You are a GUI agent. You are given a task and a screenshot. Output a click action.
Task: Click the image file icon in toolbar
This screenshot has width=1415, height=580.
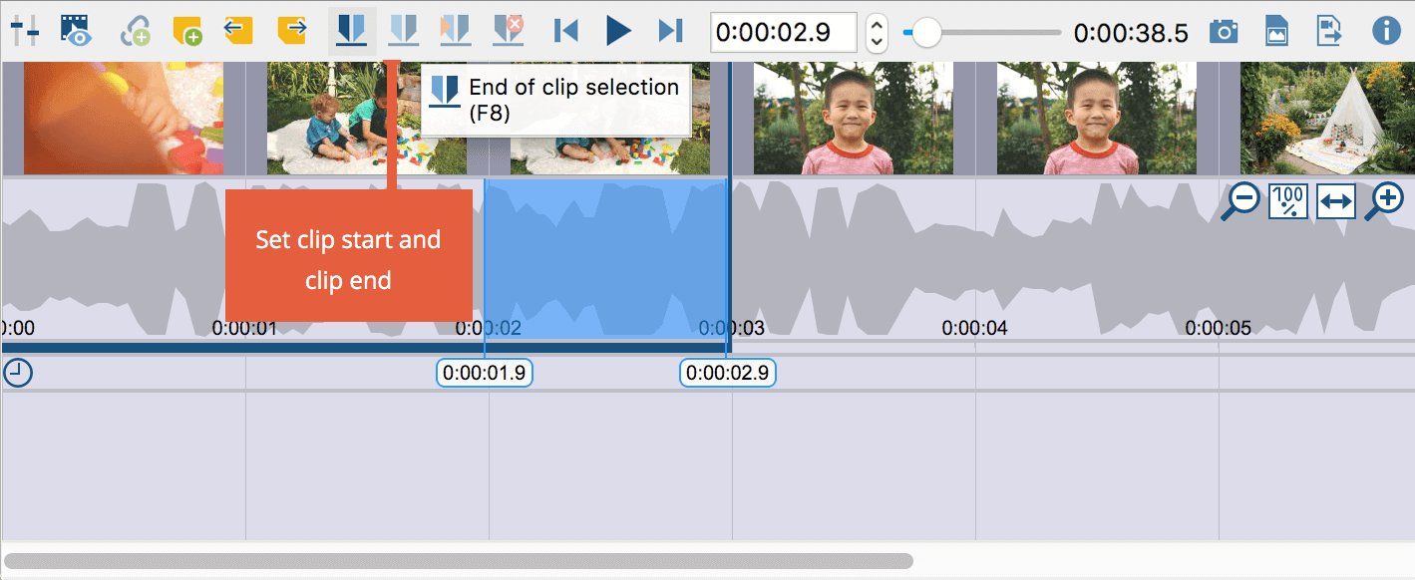click(1275, 31)
